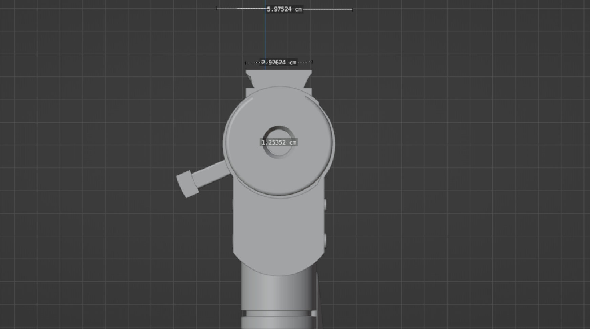Image resolution: width=590 pixels, height=329 pixels.
Task: Click the upper small button on housing's right edge
Action: tap(325, 204)
